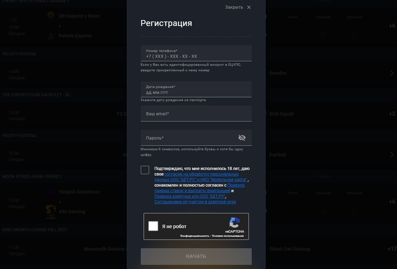Submit with the "НАЧАТЬ" button
Viewport: 397px width, 269px height.
click(x=196, y=256)
